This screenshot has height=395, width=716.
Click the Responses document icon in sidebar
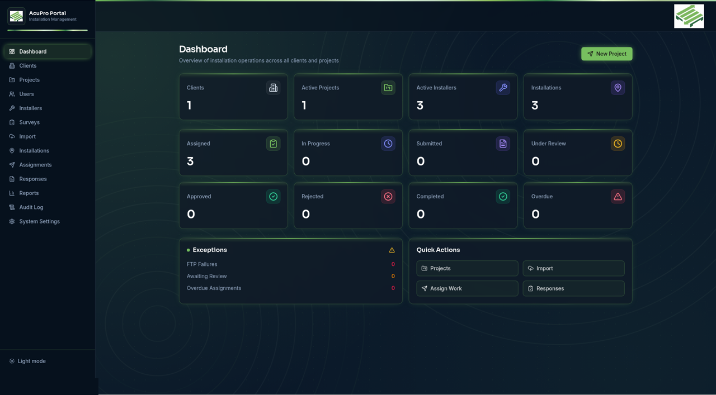tap(12, 179)
